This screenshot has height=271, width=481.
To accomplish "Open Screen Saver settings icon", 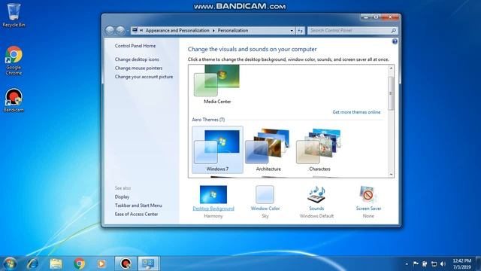I will [x=368, y=194].
